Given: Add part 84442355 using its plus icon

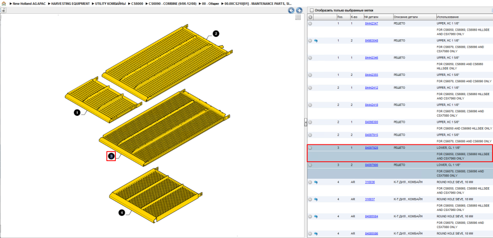Looking at the screenshot, I should [310, 75].
